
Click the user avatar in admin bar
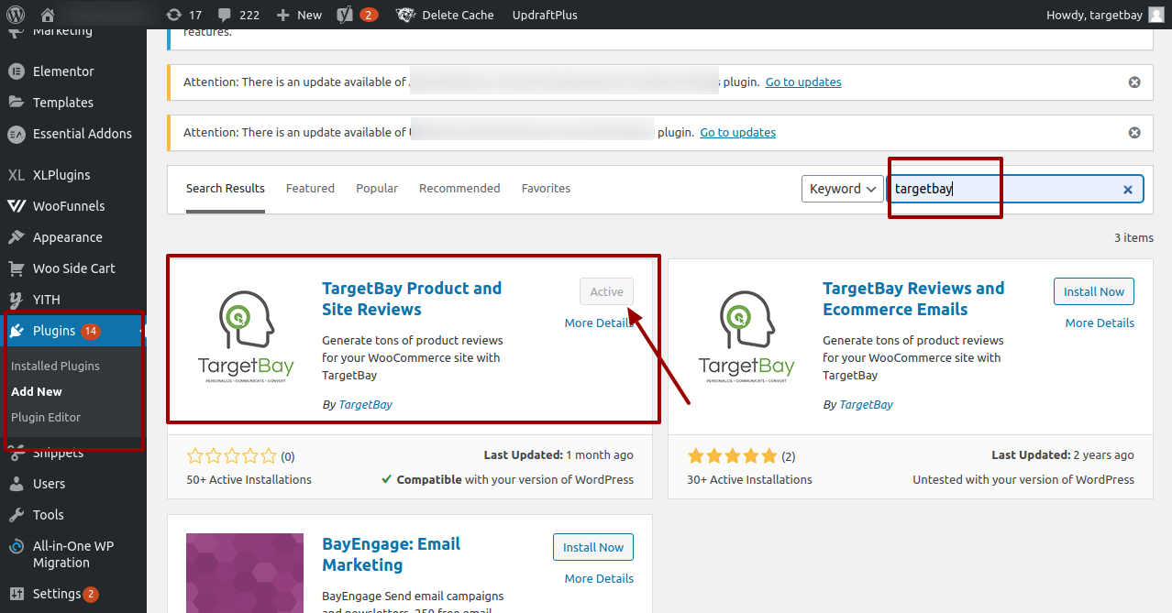coord(1155,15)
